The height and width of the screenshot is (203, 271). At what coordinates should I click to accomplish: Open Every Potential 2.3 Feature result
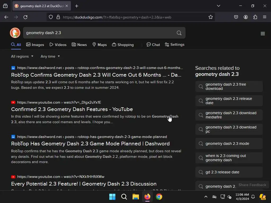[84, 184]
